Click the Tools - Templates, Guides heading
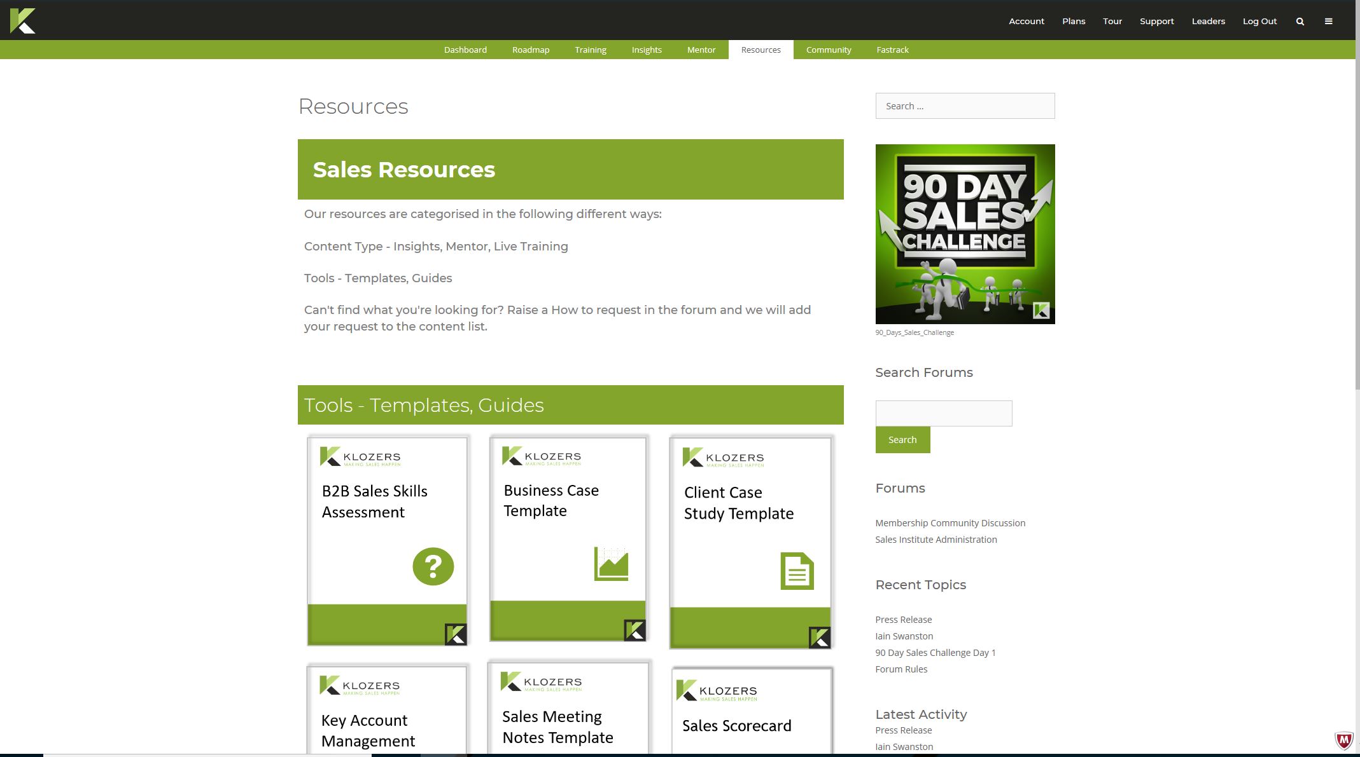This screenshot has height=757, width=1360. [x=424, y=405]
